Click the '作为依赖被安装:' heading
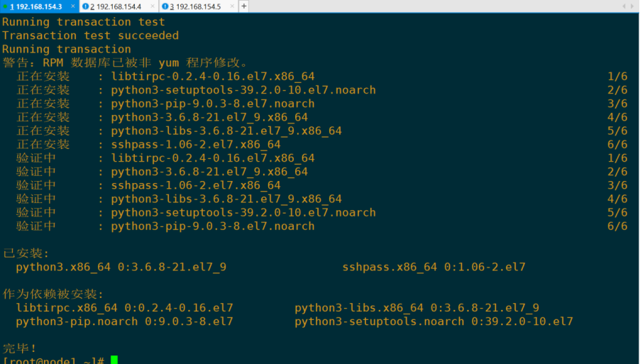The width and height of the screenshot is (640, 364). click(53, 294)
